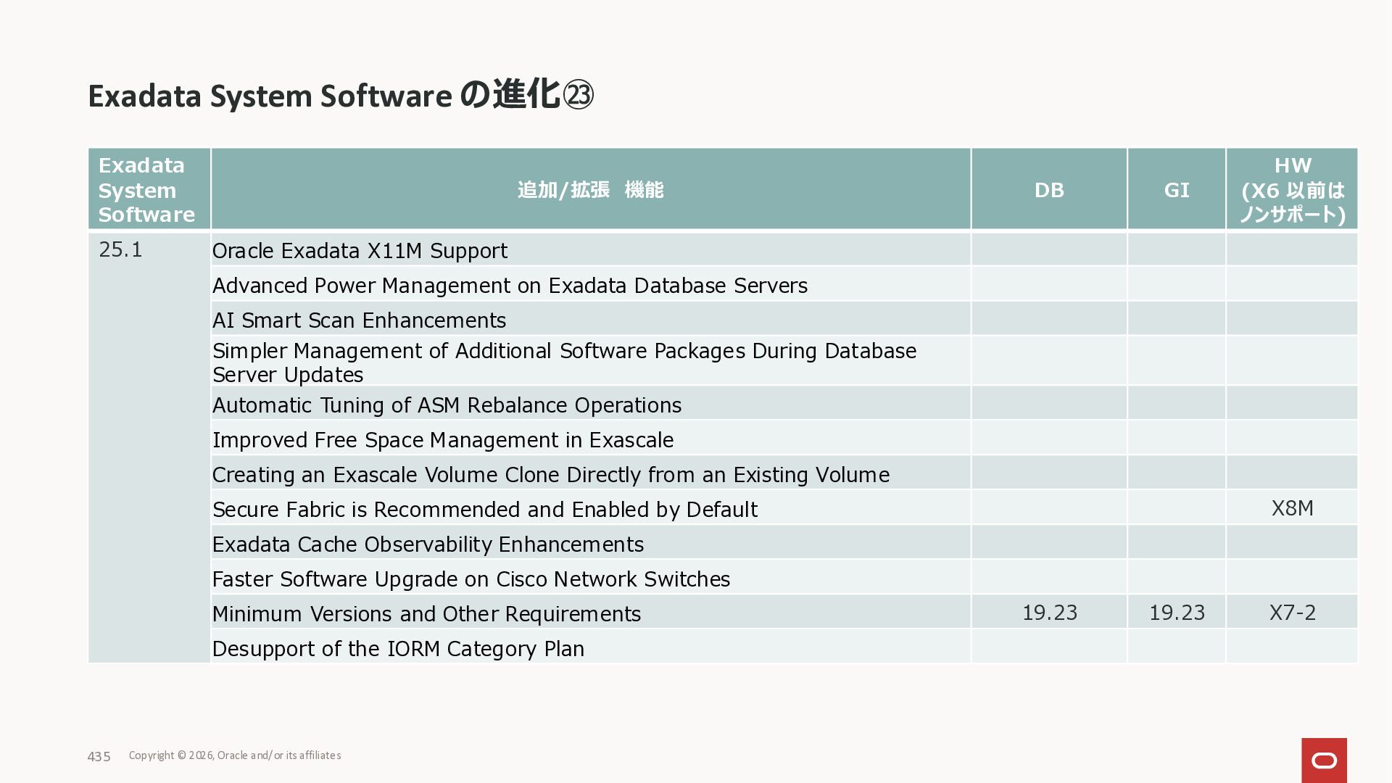1392x783 pixels.
Task: Select the Oracle Exadata X11M Support row
Action: click(x=360, y=251)
